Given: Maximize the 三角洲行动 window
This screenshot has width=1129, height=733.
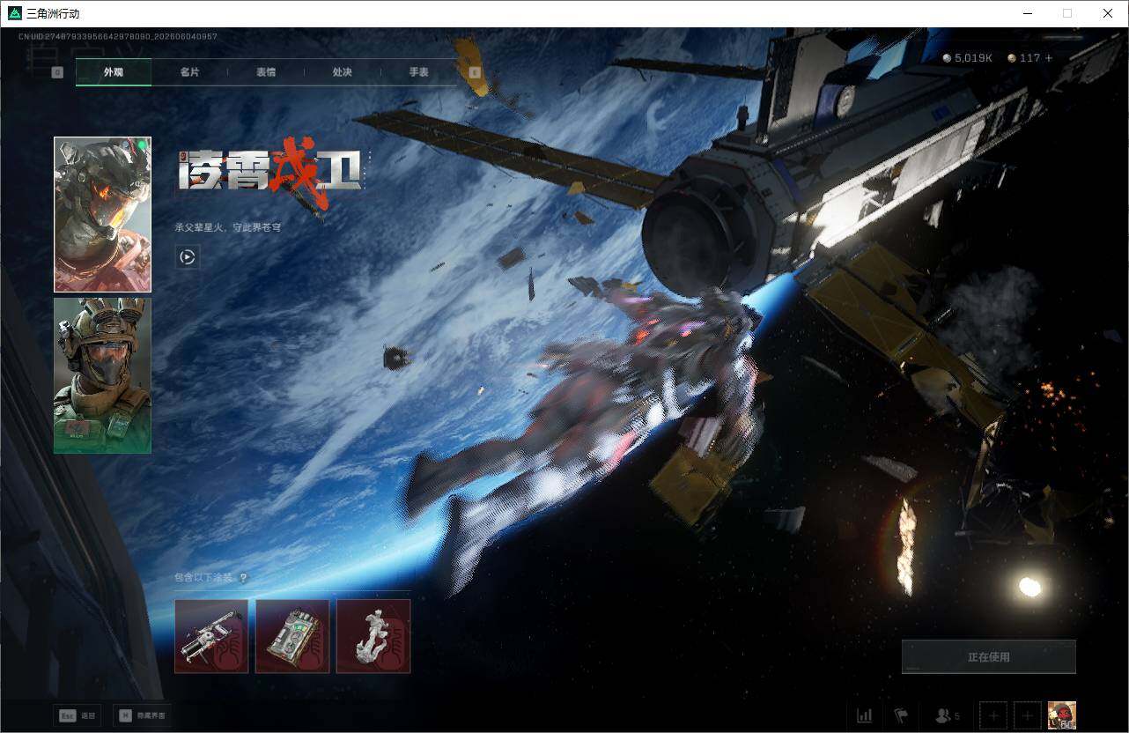Looking at the screenshot, I should (1067, 13).
